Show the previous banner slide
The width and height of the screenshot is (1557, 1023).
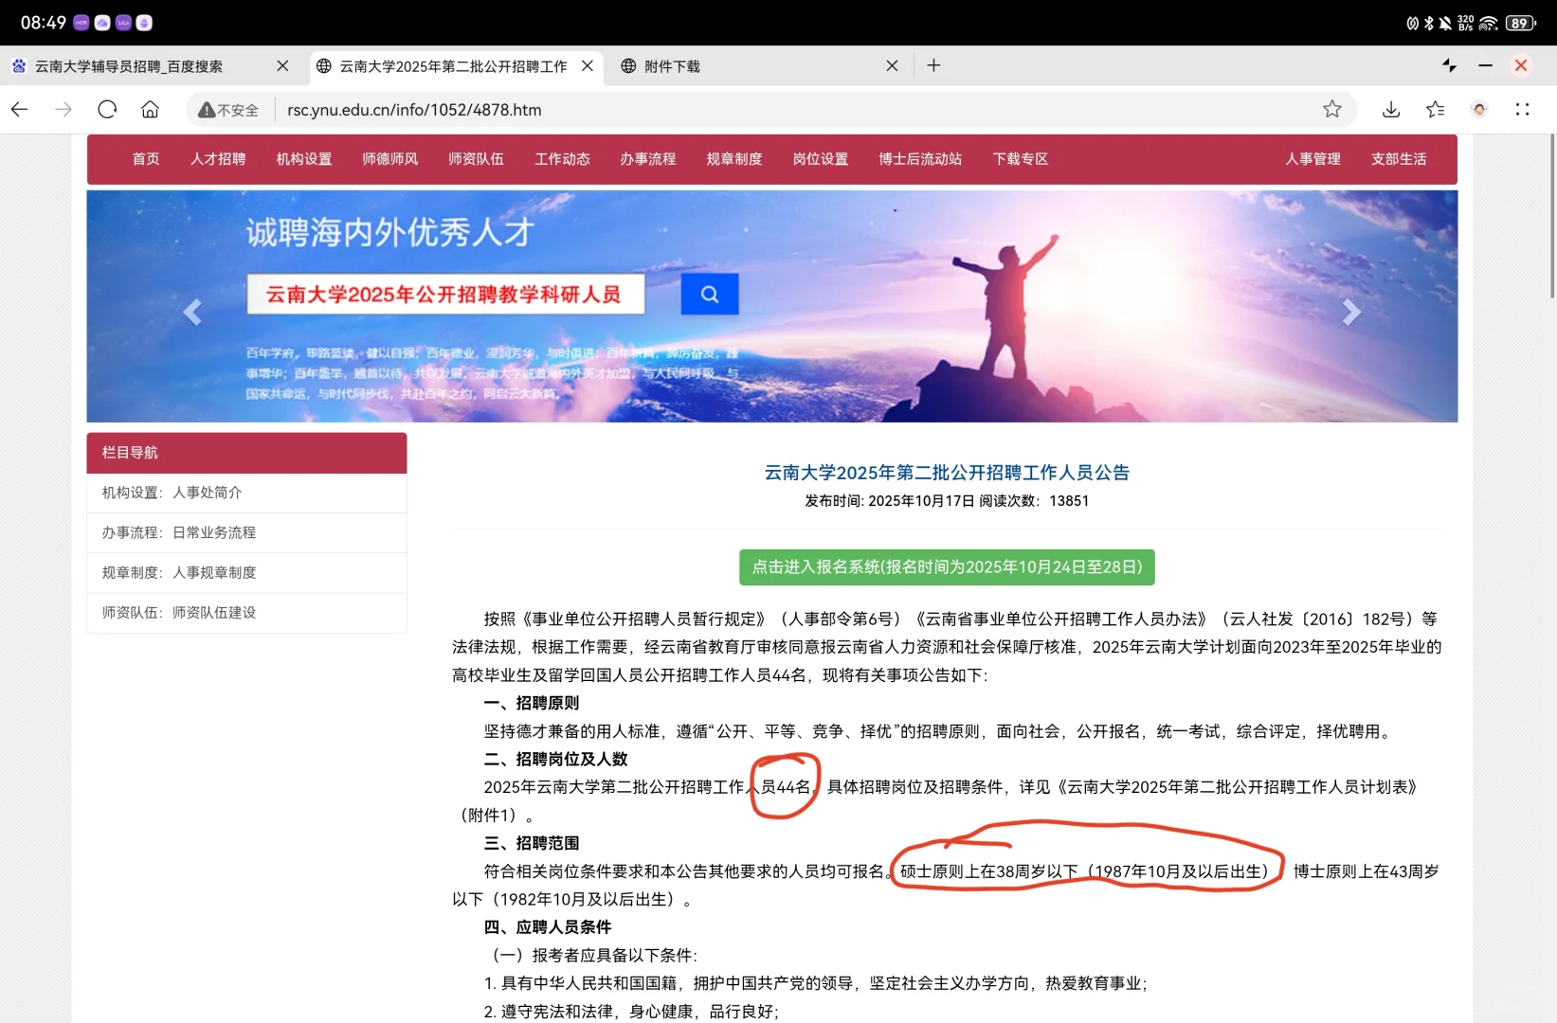point(192,312)
